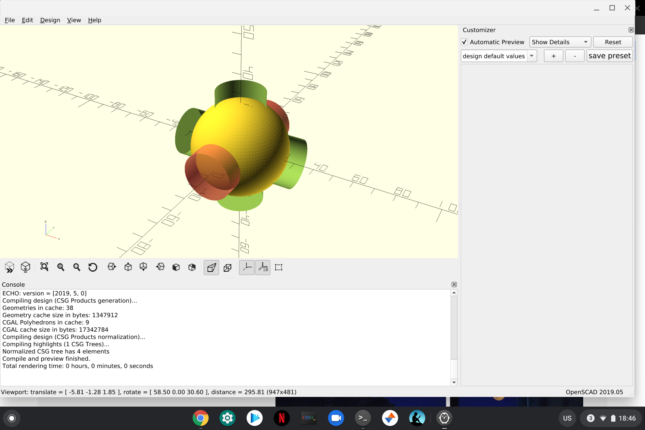Switch to top view cube icon
The height and width of the screenshot is (430, 645).
(128, 266)
